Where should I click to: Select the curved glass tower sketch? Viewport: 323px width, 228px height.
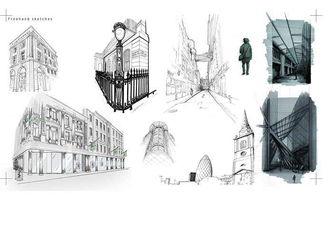(x=159, y=144)
